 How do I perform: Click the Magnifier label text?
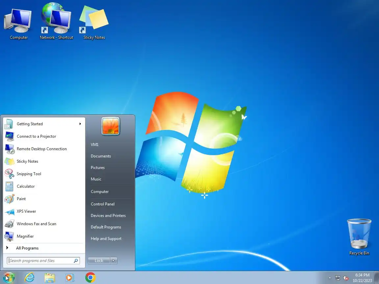click(x=25, y=236)
